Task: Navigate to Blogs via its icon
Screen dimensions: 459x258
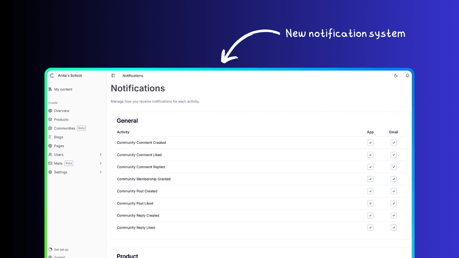Action: click(x=50, y=137)
